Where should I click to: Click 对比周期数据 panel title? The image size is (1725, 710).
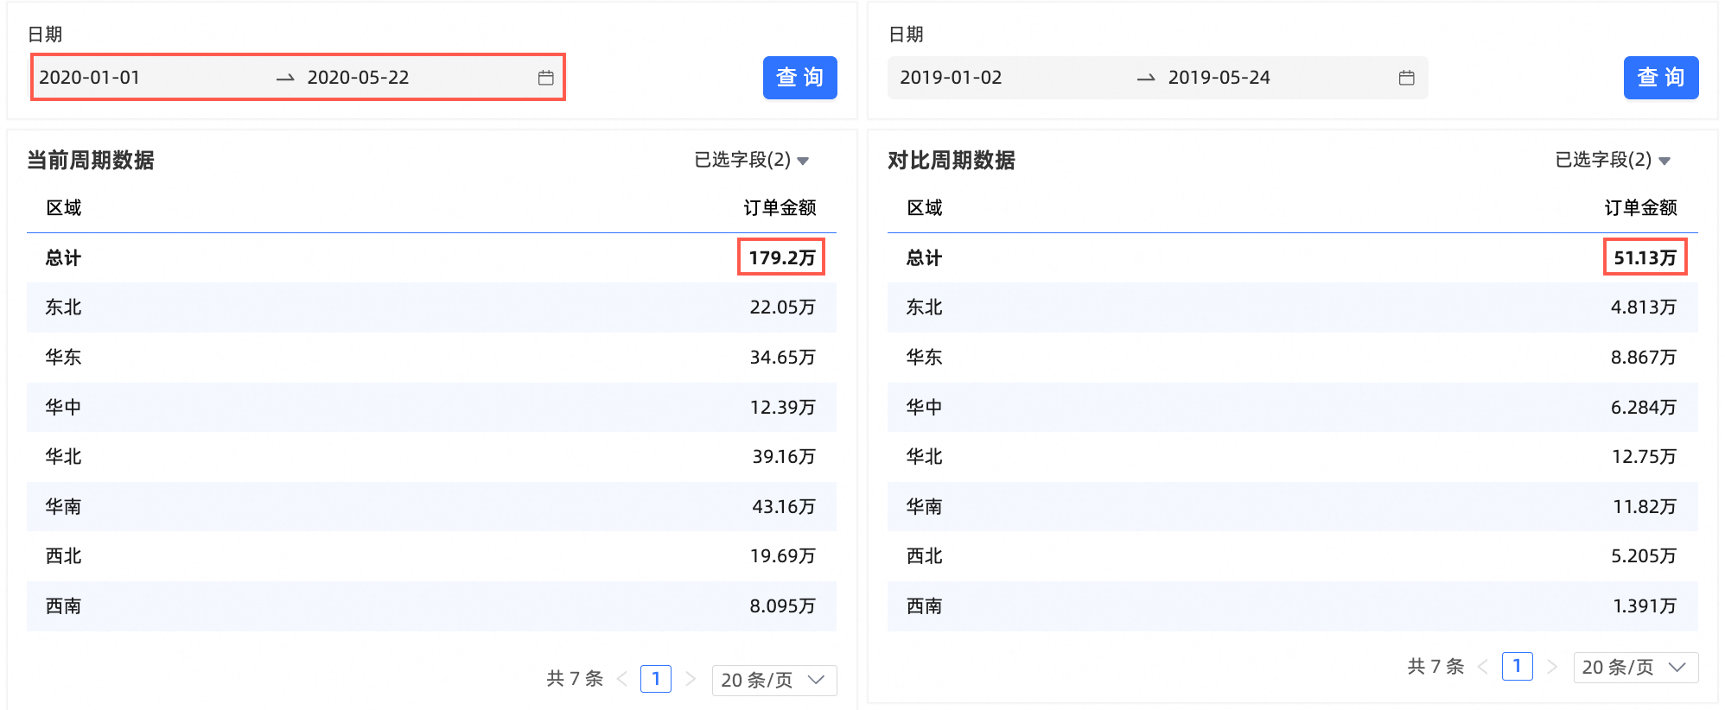pos(952,160)
